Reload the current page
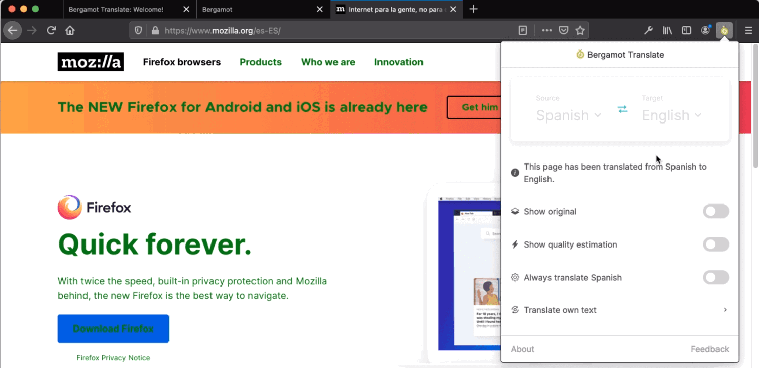Screen dimensions: 759x368 pyautogui.click(x=51, y=31)
